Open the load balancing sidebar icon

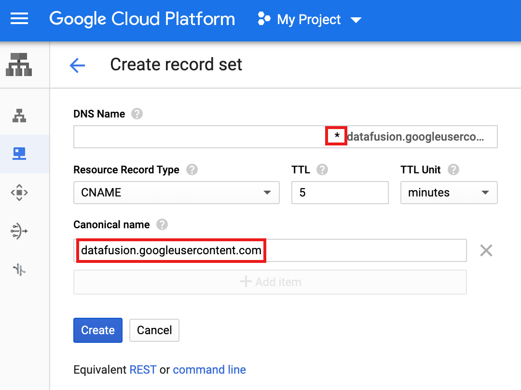point(19,116)
